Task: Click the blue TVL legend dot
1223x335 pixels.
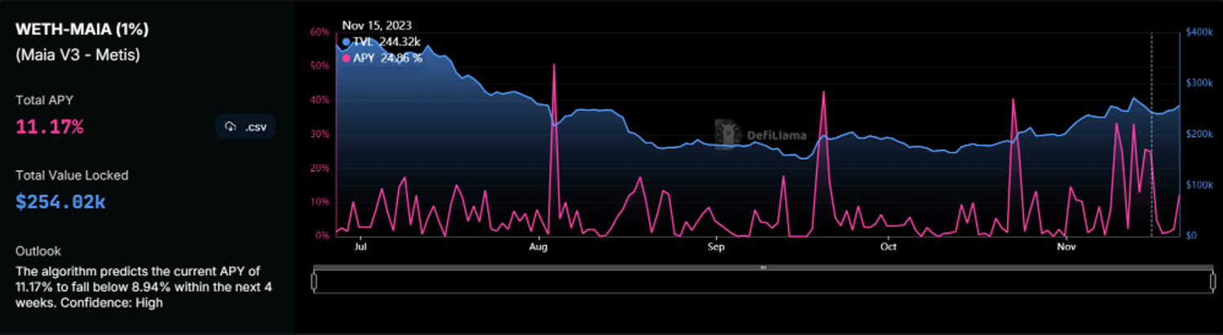Action: click(347, 42)
